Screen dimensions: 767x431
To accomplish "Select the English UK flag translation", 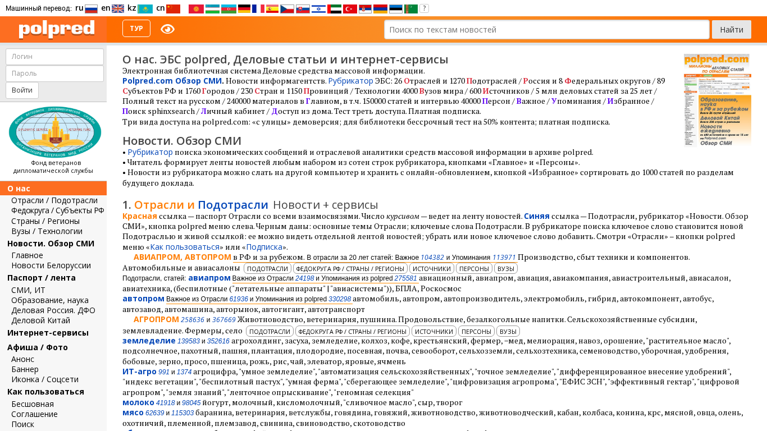I will pyautogui.click(x=118, y=9).
